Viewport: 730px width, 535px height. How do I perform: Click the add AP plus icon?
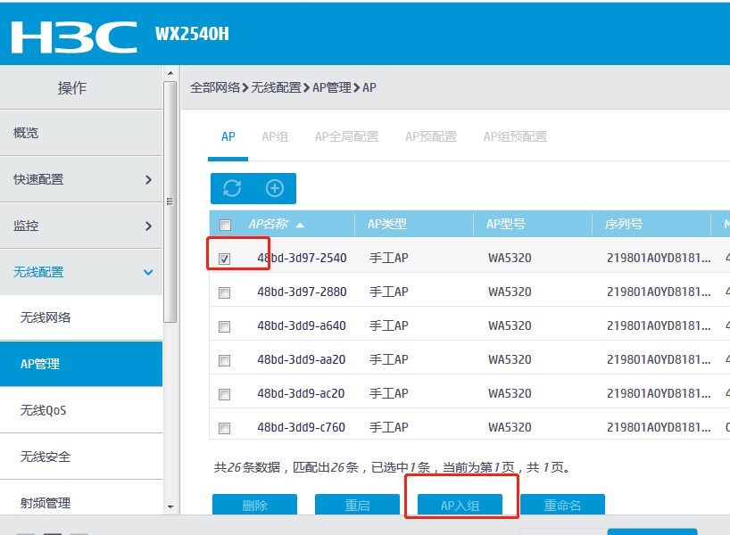[x=275, y=188]
